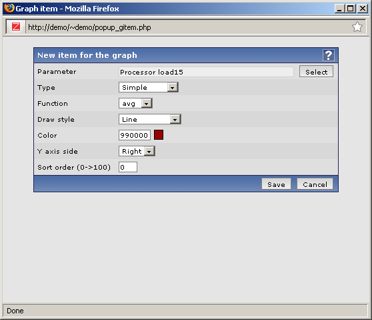Image resolution: width=372 pixels, height=320 pixels.
Task: Click the dark red color swatch
Action: click(x=159, y=135)
